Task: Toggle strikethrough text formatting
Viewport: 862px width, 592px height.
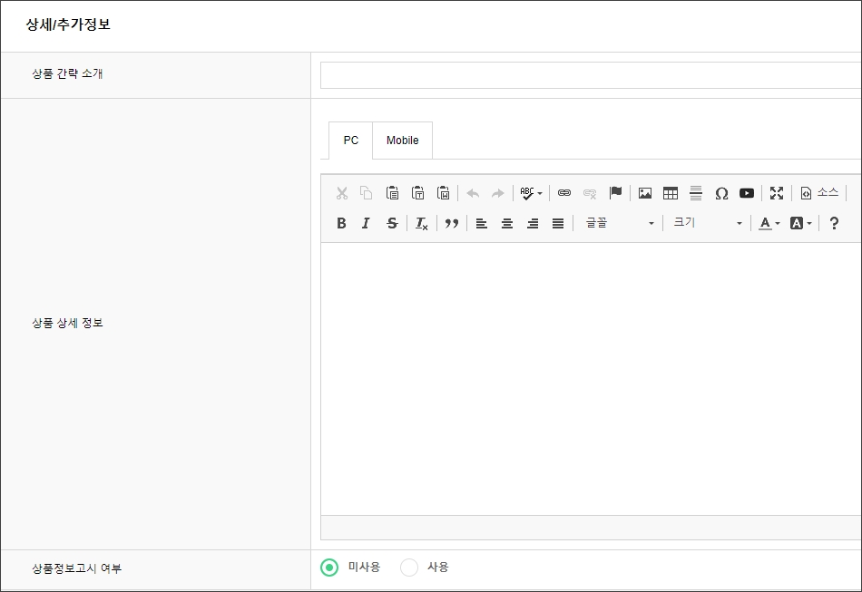Action: (x=392, y=223)
